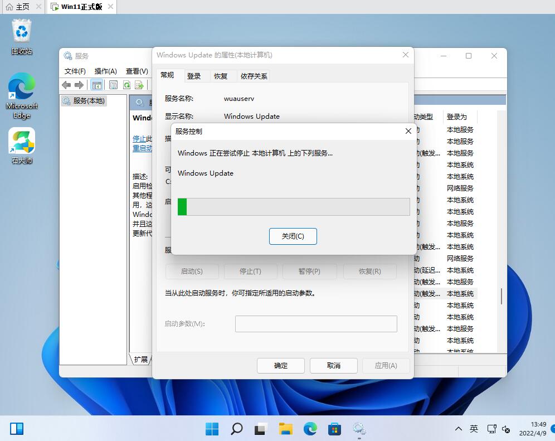
Task: Click the 确定 button in properties dialog
Action: (280, 366)
